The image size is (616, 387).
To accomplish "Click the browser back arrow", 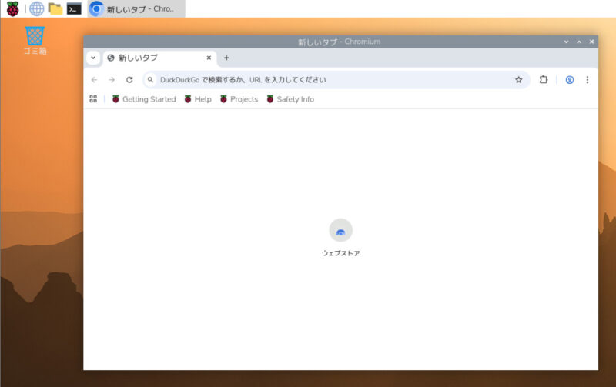I will [x=94, y=80].
